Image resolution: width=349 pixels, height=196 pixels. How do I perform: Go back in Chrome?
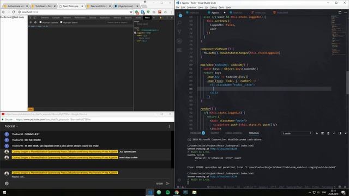click(3, 12)
